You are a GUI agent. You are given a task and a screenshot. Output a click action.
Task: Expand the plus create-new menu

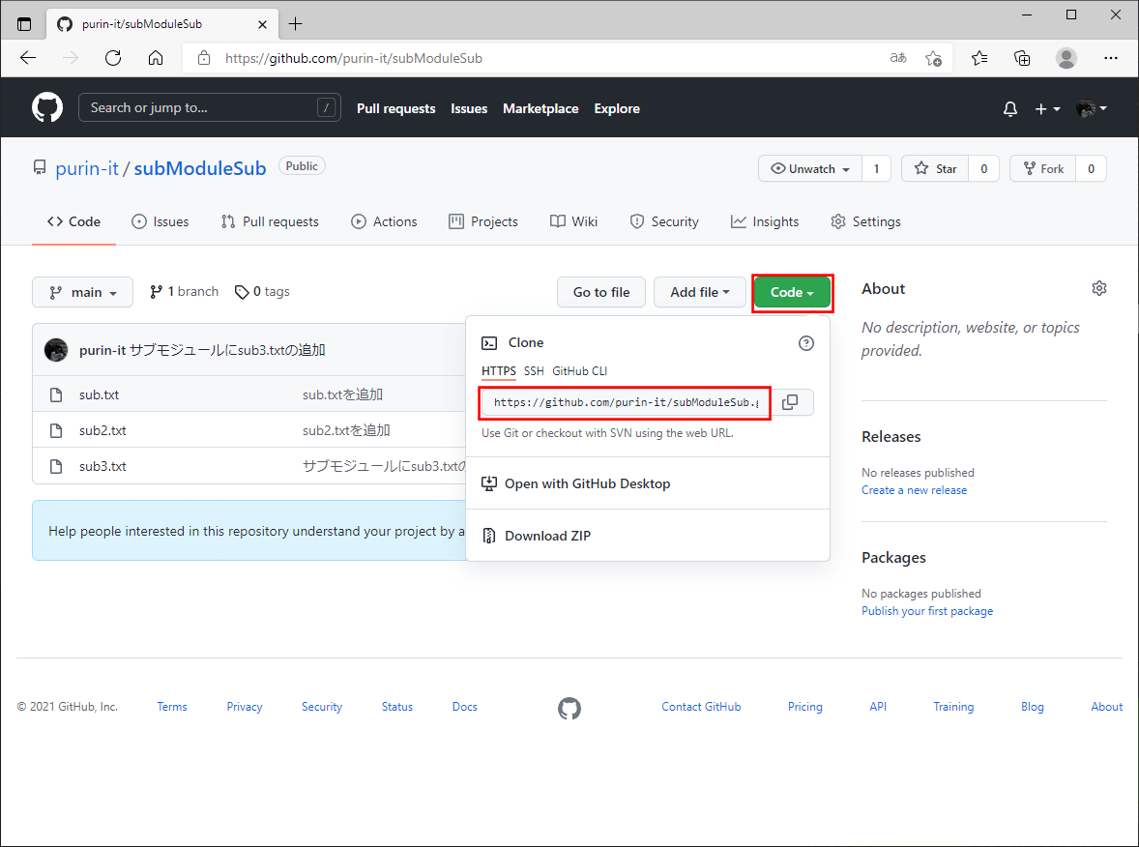[1047, 109]
